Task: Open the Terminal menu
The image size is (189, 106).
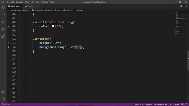Action: click(45, 2)
